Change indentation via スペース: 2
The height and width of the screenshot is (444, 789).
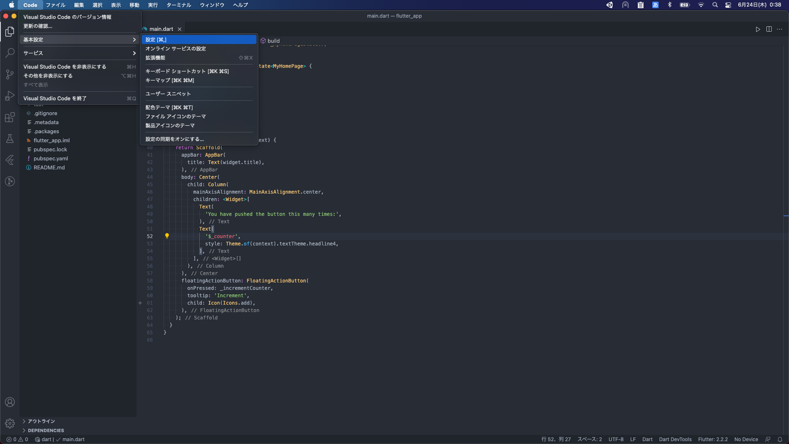point(590,439)
